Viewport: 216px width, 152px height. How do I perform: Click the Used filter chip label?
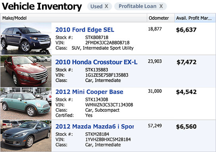pos(96,6)
